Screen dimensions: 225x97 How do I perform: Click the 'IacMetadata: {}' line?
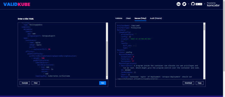pos(128,72)
